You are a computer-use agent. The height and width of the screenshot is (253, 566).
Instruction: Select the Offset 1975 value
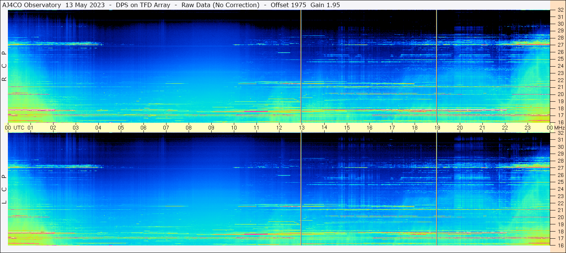coord(288,5)
